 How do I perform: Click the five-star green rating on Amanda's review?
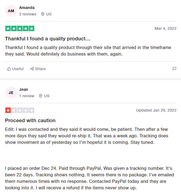click(x=20, y=28)
